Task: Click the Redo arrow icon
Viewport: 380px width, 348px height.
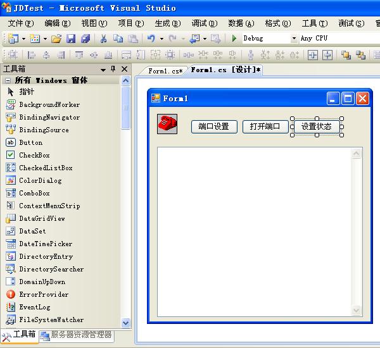Action: click(172, 39)
